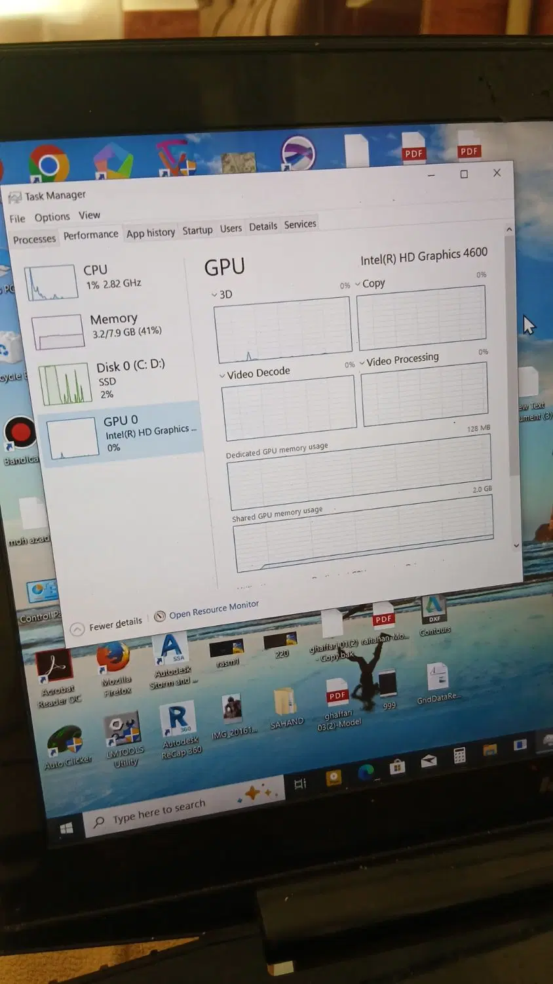Screen dimensions: 553x984
Task: Open the Mozilla Firefox desktop shortcut
Action: (114, 668)
